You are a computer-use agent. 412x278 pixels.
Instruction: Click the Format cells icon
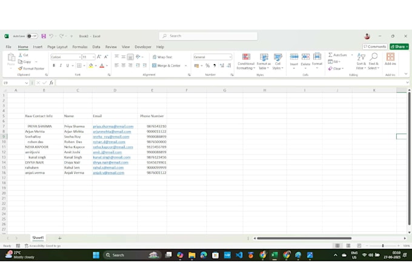317,57
